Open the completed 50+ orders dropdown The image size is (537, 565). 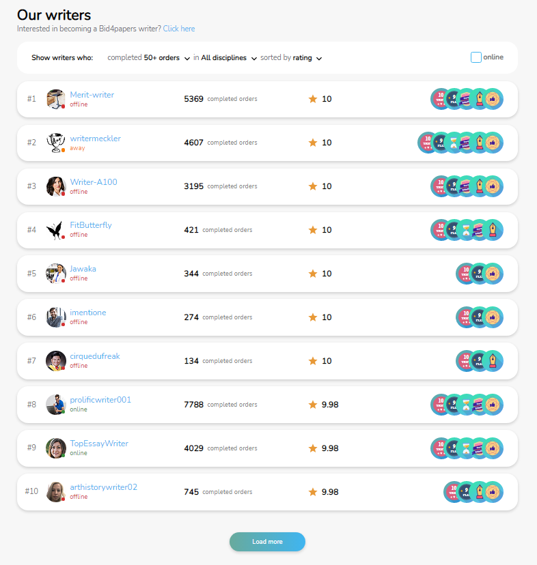149,57
